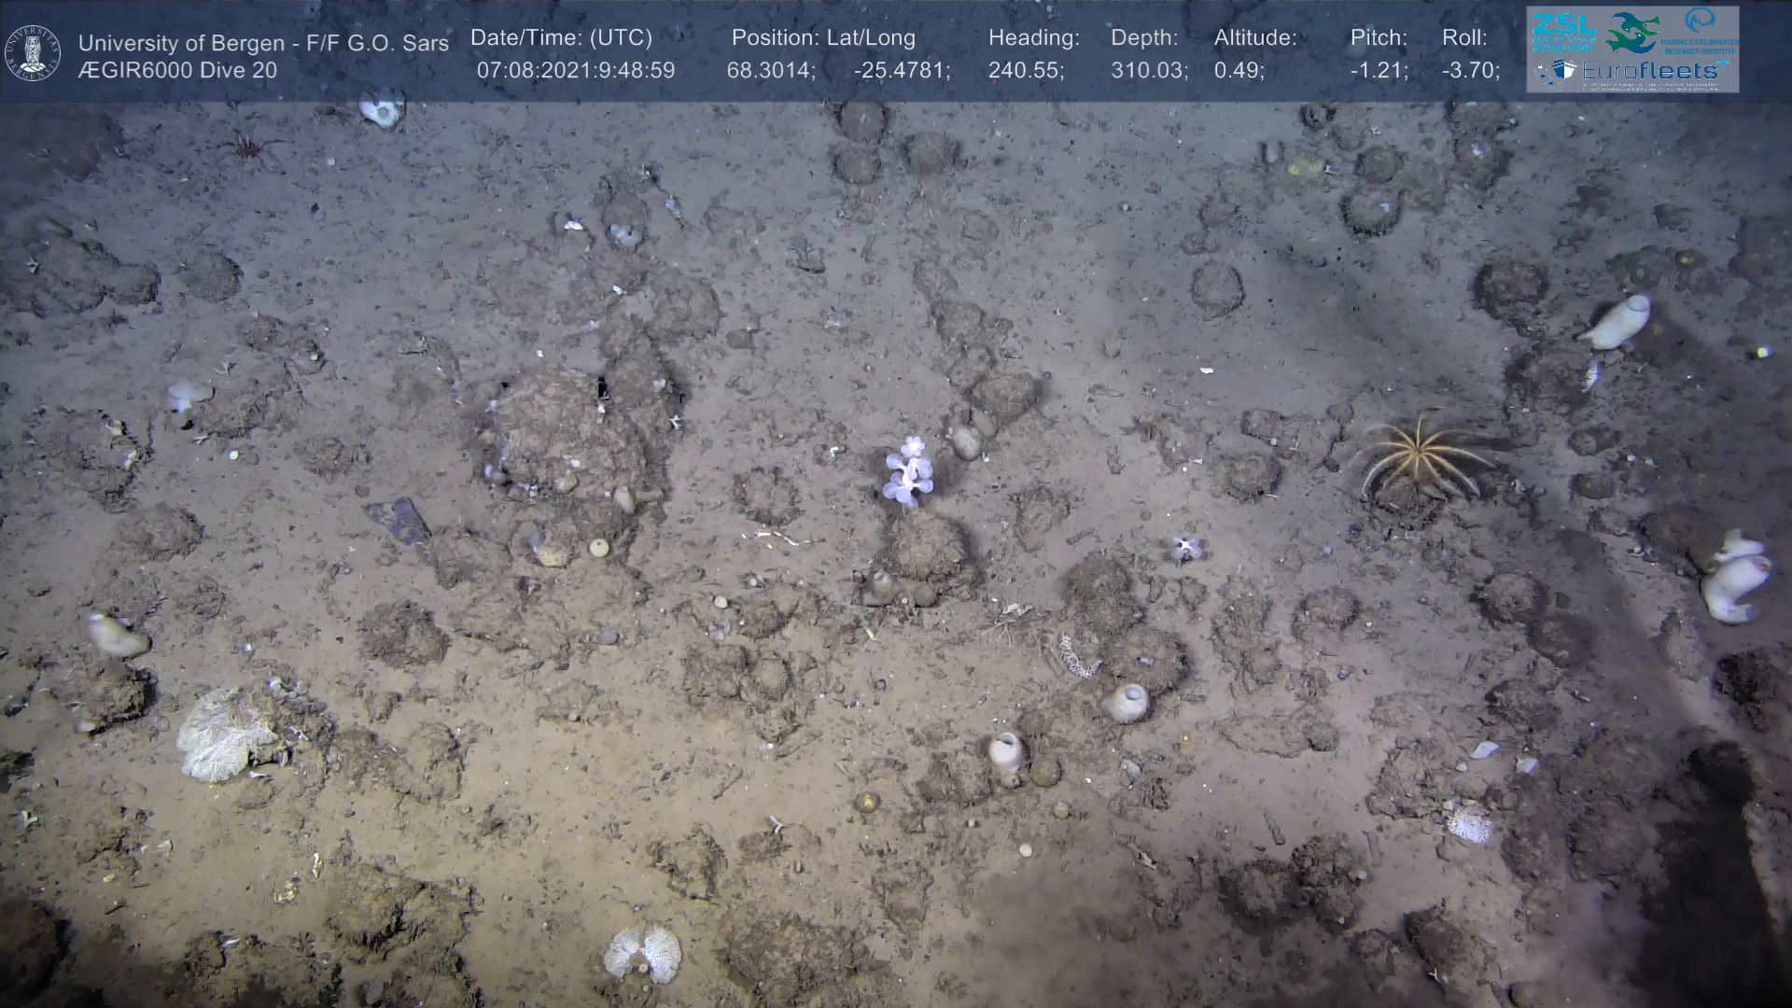Click the Depth value 310.03
The height and width of the screenshot is (1008, 1792).
coord(1149,71)
